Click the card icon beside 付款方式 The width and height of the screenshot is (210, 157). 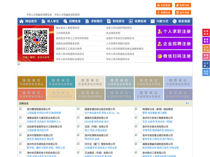153,21
